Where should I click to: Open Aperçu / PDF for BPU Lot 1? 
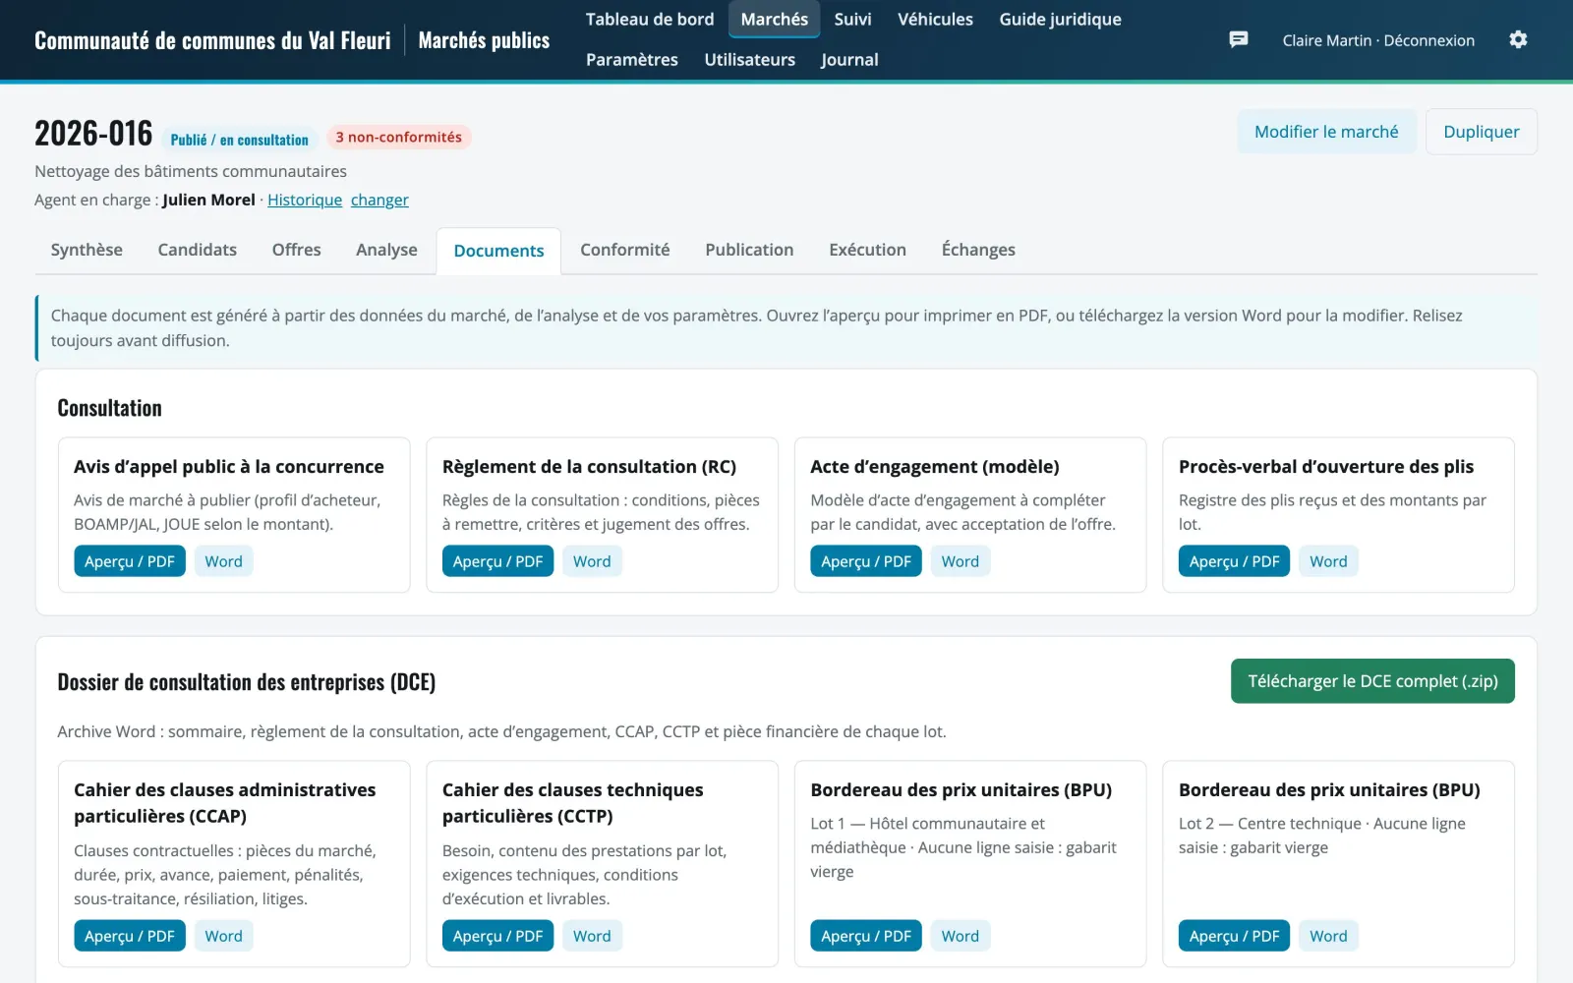click(x=866, y=936)
